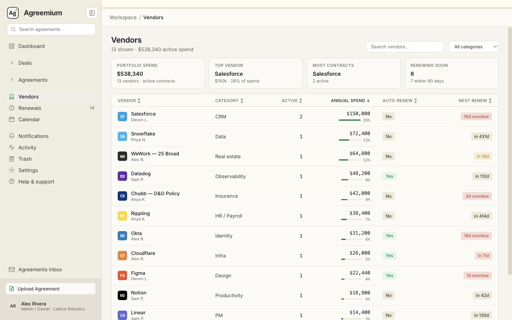Open the Top Vendor Salesforce card
This screenshot has height=320, width=512.
pos(256,73)
